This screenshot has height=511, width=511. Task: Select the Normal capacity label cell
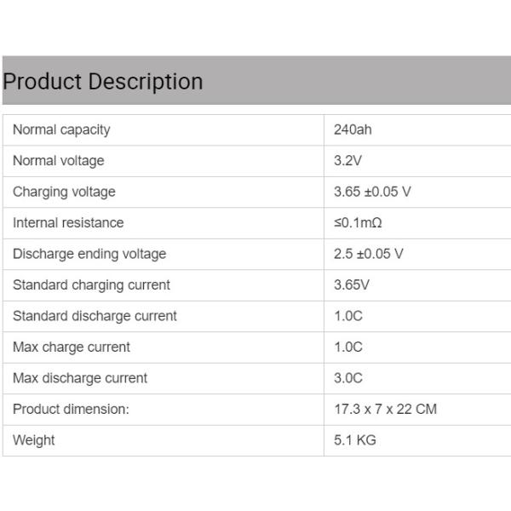(x=61, y=129)
